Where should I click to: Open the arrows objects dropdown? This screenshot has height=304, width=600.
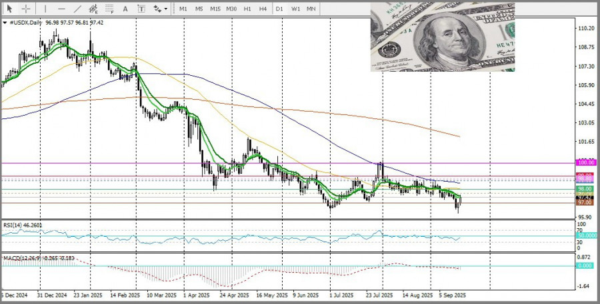tap(160, 9)
